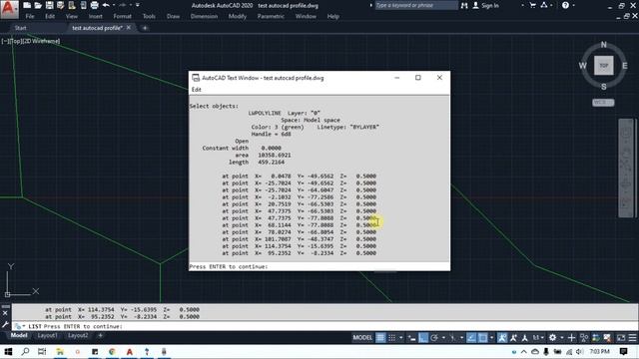Click the Help question mark icon
639x359 pixels.
(x=565, y=5)
